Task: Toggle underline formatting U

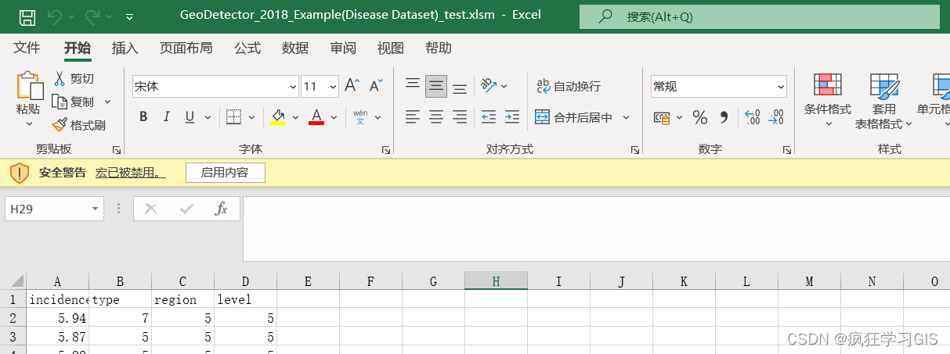Action: coord(189,117)
